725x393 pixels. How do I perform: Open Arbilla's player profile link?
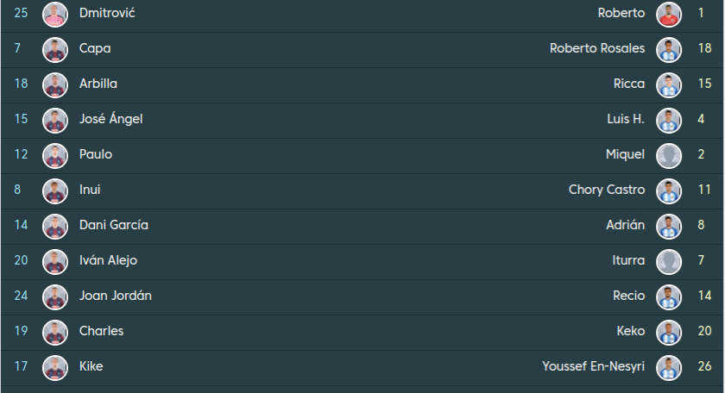[x=98, y=84]
